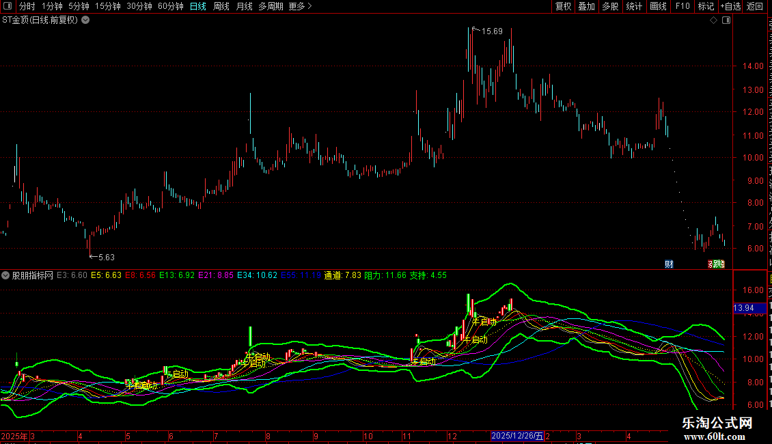Image resolution: width=772 pixels, height=444 pixels.
Task: Select the 60分钟 period
Action: [171, 6]
